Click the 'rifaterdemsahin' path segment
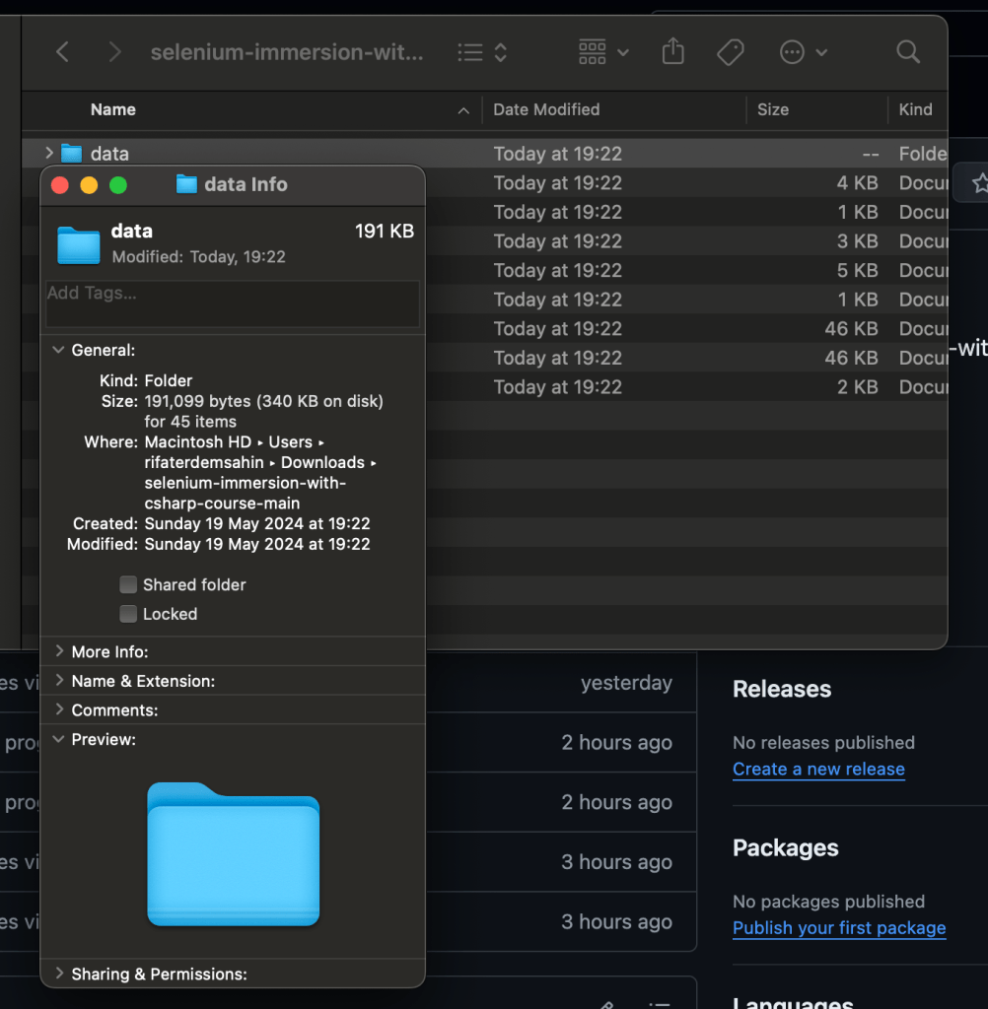Viewport: 988px width, 1009px height. pos(204,462)
